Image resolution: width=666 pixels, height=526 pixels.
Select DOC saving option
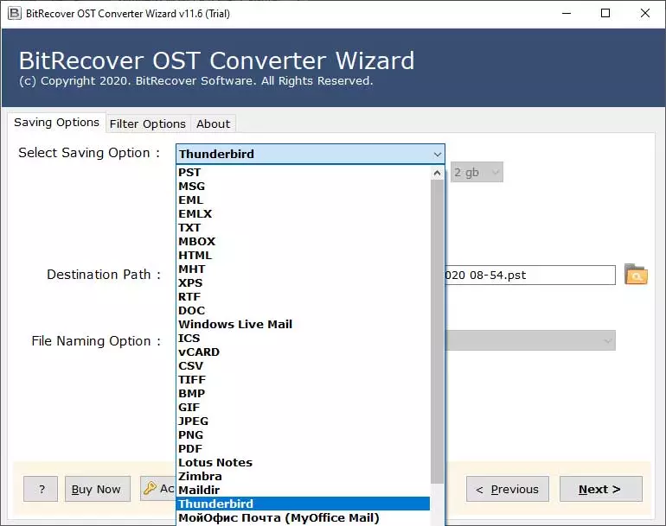click(303, 311)
